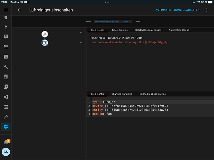Tap the Wi-Fi status icon
This screenshot has height=160, width=214.
click(x=199, y=2)
